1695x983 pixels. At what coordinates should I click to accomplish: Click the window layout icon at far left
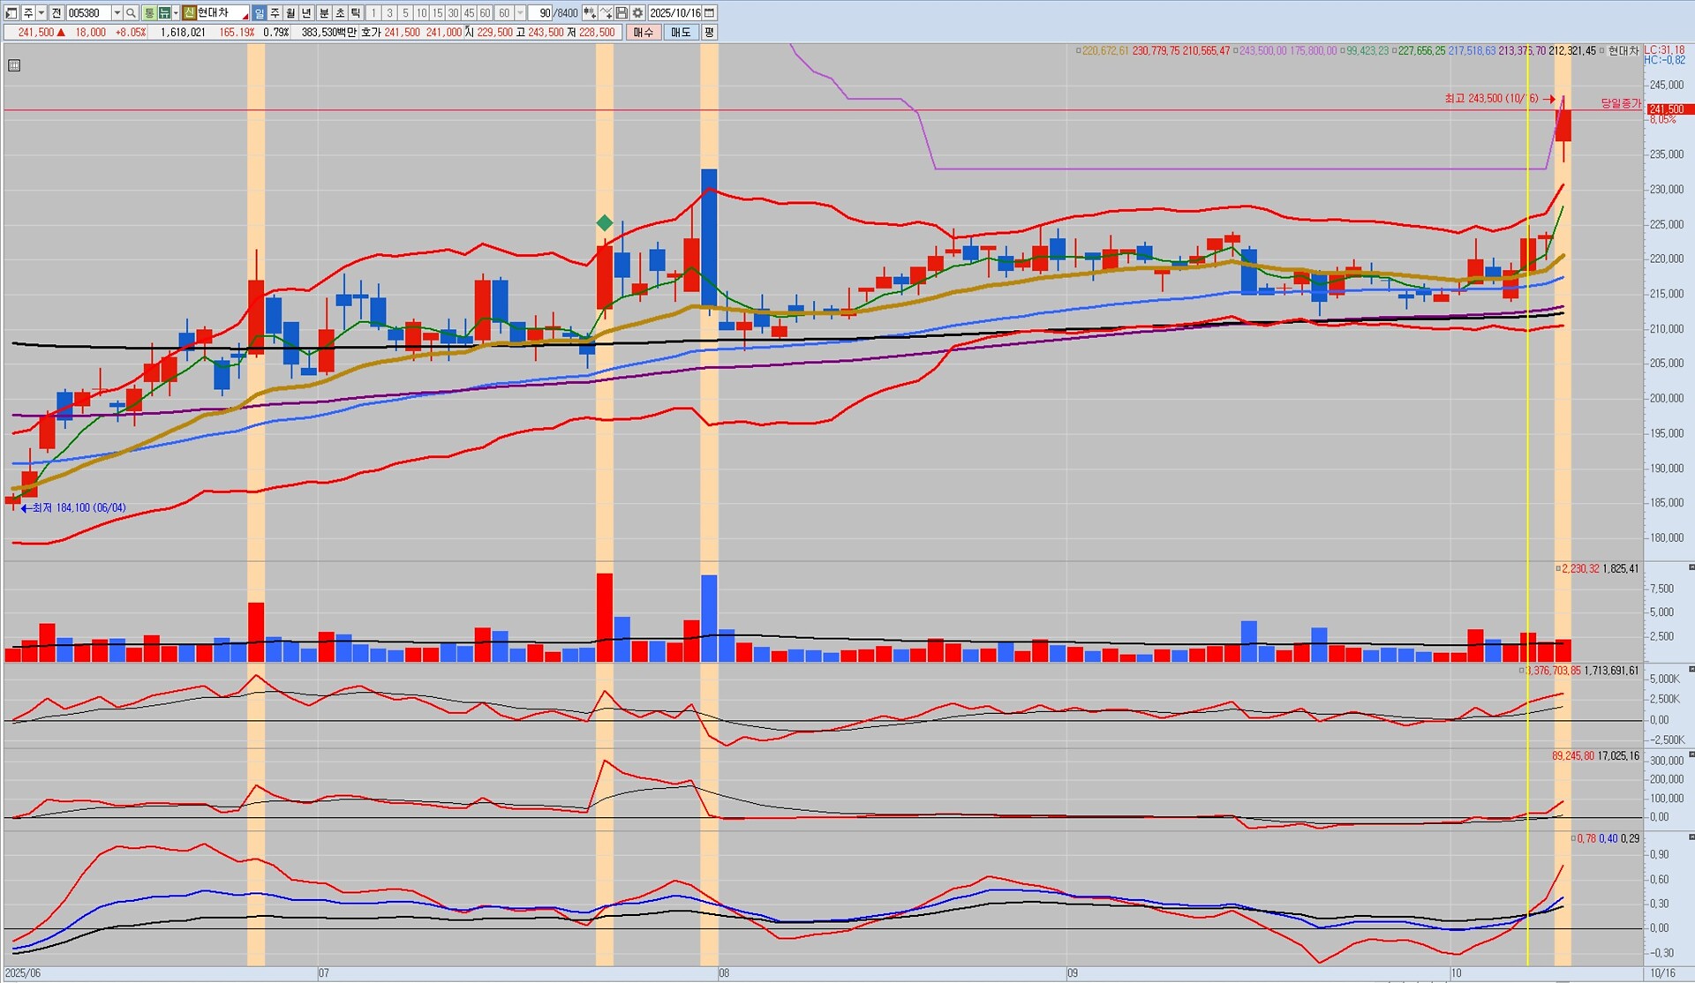point(11,13)
